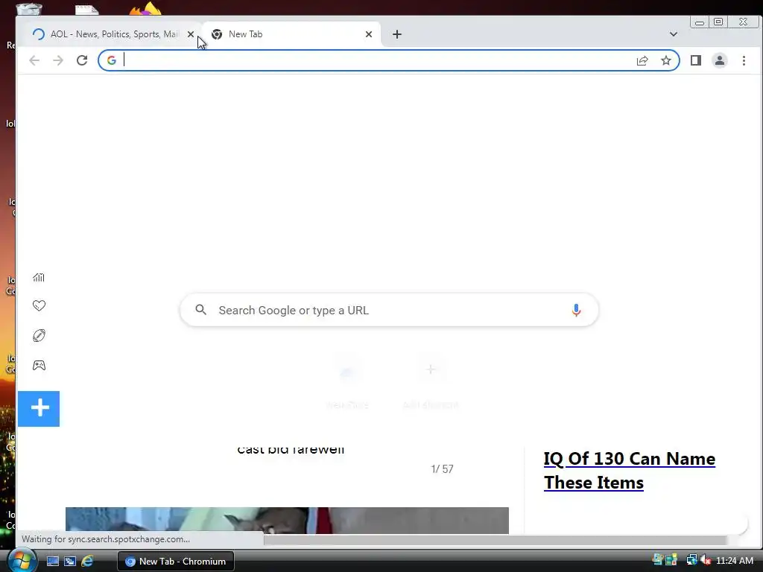Open the Windows Start menu
763x572 pixels.
pos(21,561)
